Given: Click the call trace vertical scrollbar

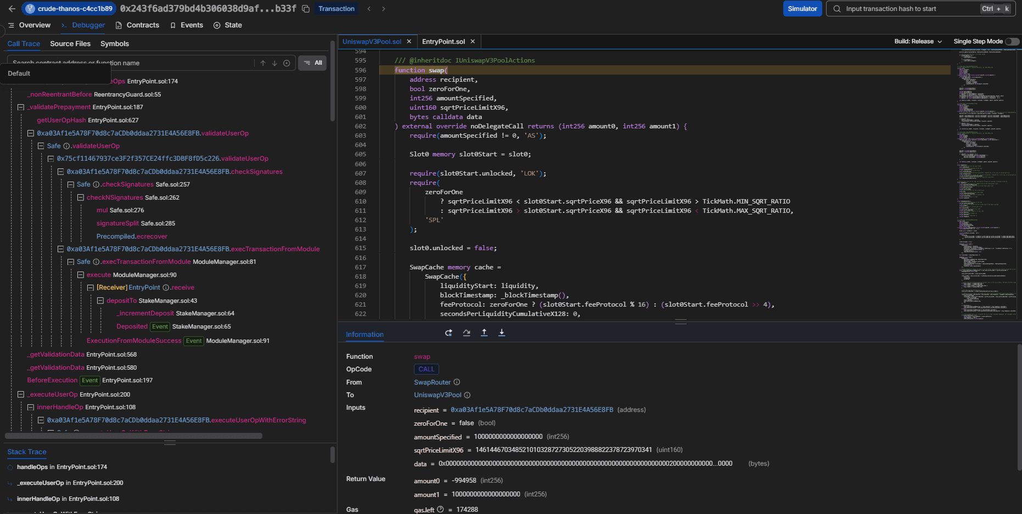Looking at the screenshot, I should 333,81.
